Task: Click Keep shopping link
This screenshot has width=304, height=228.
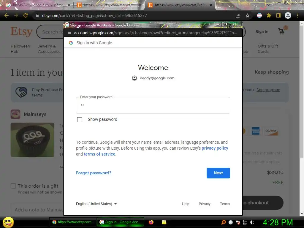Action: 272,72
